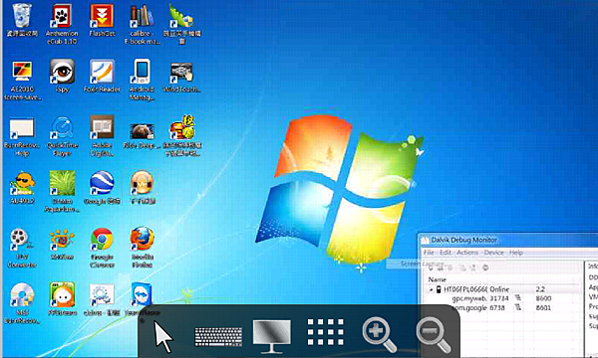Select the headphones music player icon
598x358 pixels.
142,187
